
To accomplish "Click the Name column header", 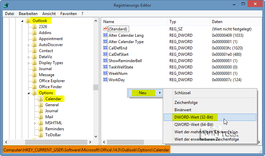I will pyautogui.click(x=134, y=22).
